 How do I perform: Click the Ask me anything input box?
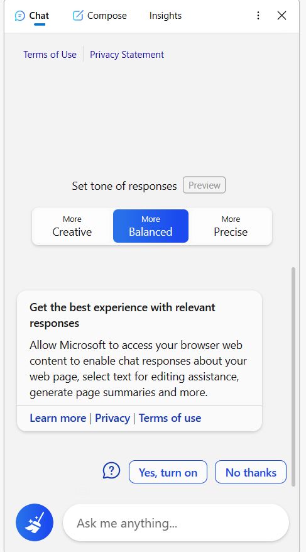coord(176,523)
